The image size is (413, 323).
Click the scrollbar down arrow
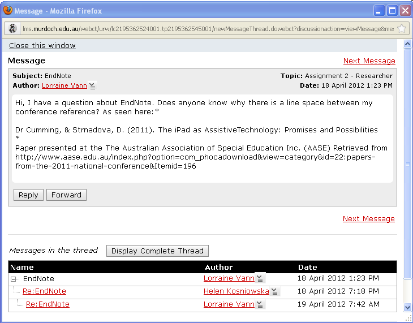tap(407, 308)
